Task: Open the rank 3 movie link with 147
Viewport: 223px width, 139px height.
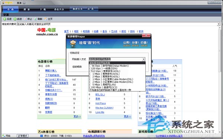Action: coord(56,79)
